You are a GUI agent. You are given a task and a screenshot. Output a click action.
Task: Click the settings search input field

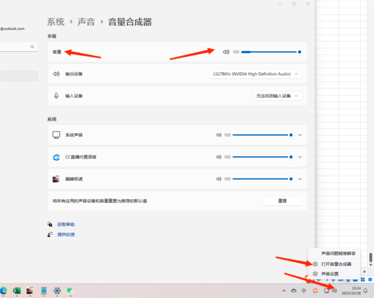(x=18, y=47)
